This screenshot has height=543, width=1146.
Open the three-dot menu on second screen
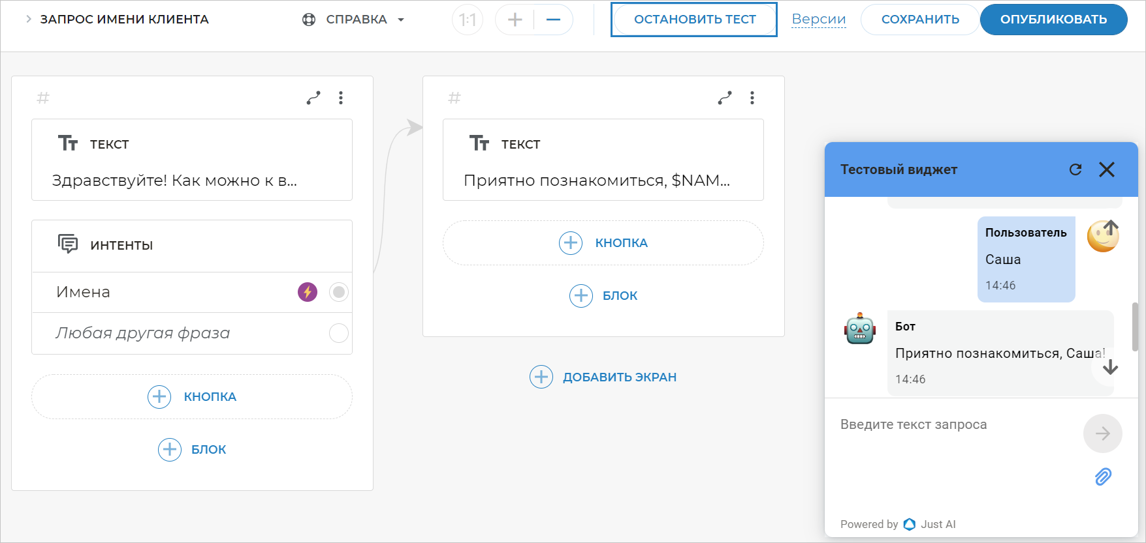point(752,98)
